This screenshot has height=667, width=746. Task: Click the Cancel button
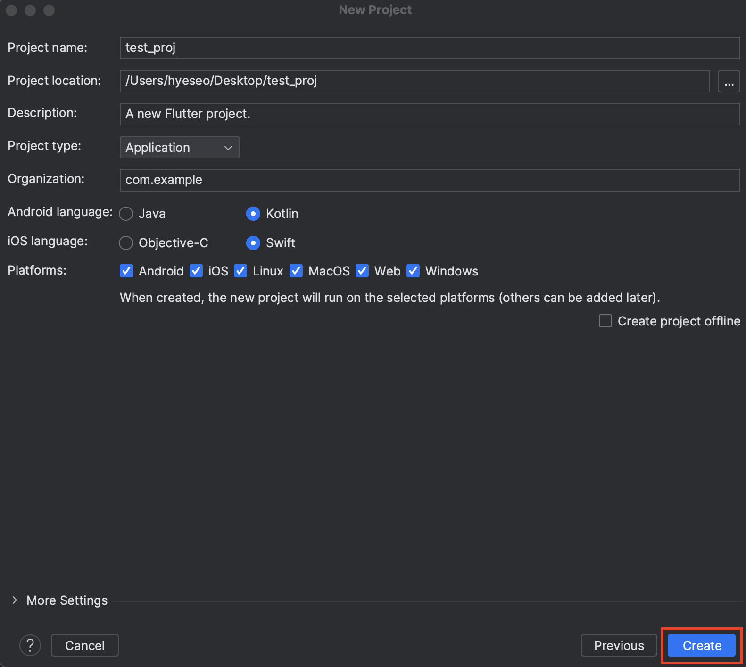[x=85, y=645]
